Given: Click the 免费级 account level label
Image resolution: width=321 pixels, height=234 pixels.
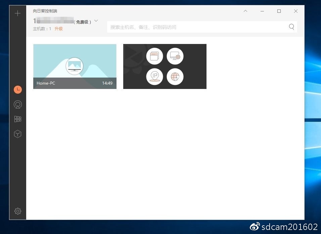Looking at the screenshot, I should click(82, 22).
